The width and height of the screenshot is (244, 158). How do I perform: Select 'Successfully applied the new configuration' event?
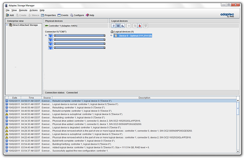click(121, 151)
